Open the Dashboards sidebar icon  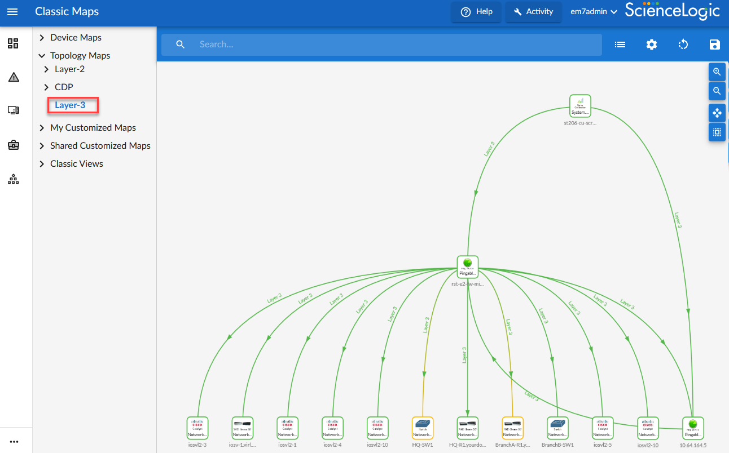13,43
